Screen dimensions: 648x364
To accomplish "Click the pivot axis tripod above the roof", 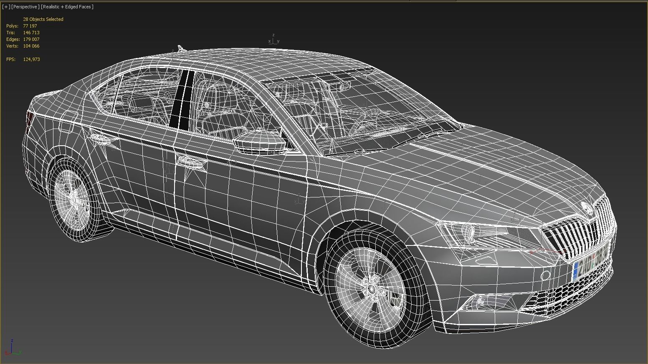I will coord(273,40).
